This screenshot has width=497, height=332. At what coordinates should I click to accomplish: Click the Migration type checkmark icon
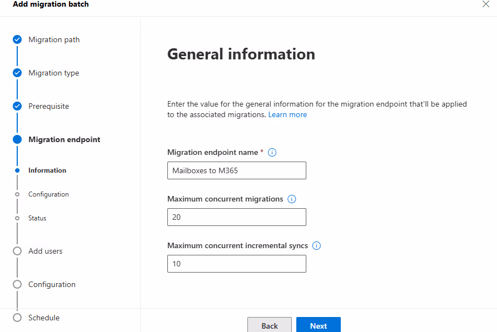coord(17,73)
